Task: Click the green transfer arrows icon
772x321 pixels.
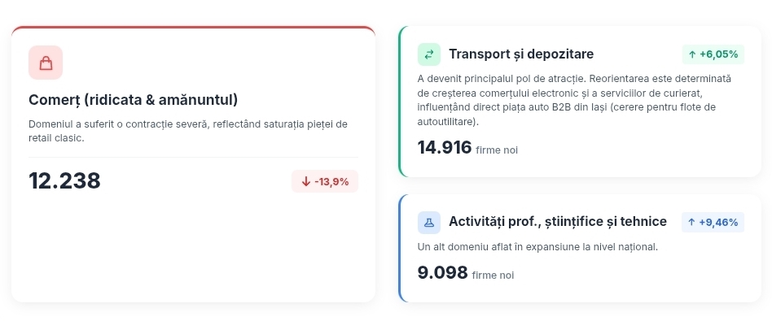Action: pyautogui.click(x=429, y=54)
